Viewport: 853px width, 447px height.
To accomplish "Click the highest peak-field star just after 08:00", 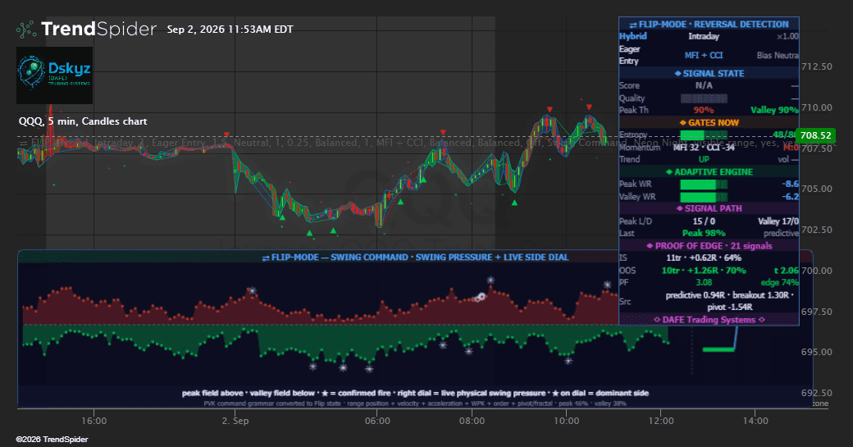I will click(490, 281).
